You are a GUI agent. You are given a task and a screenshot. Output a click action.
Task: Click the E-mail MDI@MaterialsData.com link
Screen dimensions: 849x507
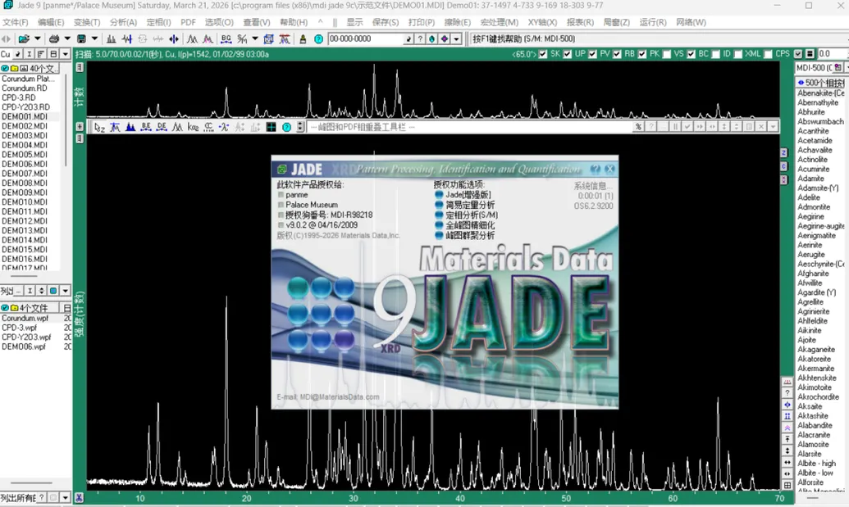click(x=328, y=396)
